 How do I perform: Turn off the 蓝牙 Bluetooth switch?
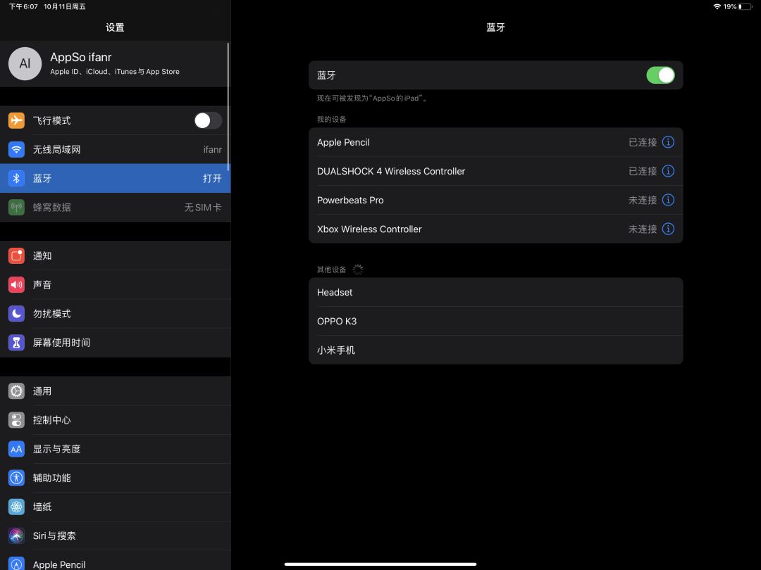click(x=660, y=75)
